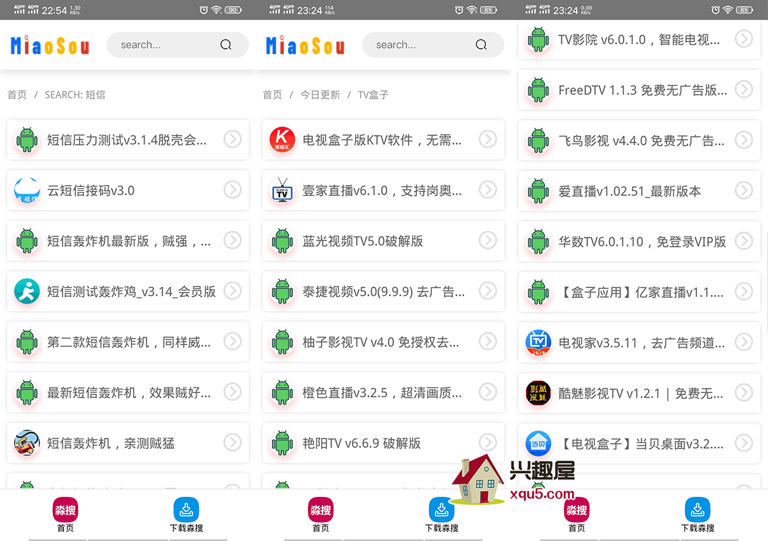768x541 pixels.
Task: Open 短信压力测试v3.1.4脱壳会 entry
Action: [x=128, y=140]
